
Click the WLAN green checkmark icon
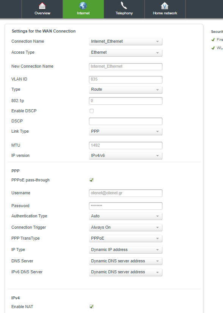coord(213,48)
